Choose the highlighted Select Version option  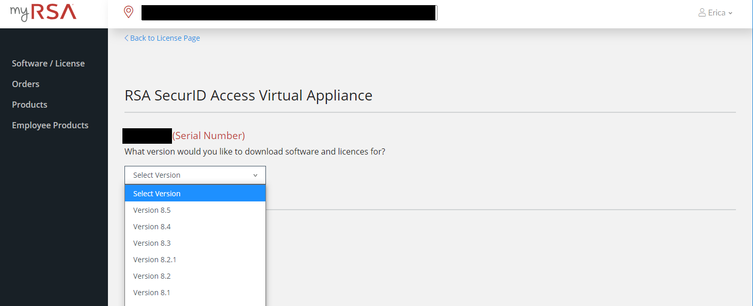click(x=157, y=194)
